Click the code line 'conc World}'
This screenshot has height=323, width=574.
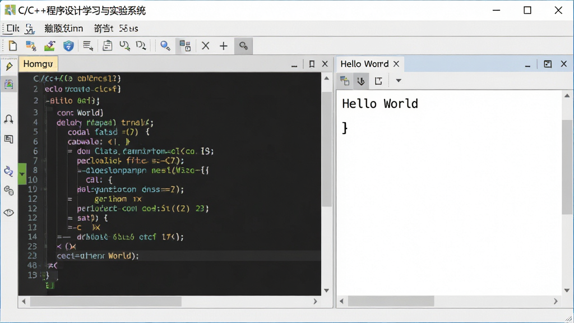(x=80, y=113)
